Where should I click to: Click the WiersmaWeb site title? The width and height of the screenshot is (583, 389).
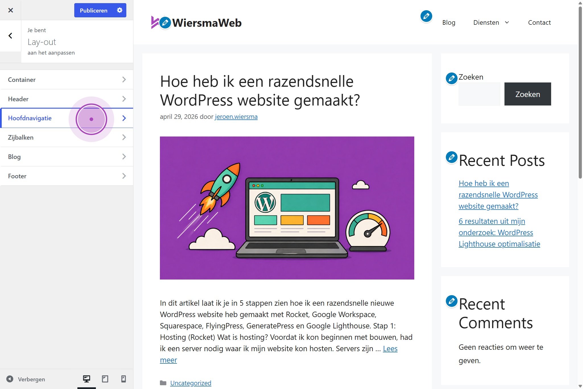coord(207,23)
